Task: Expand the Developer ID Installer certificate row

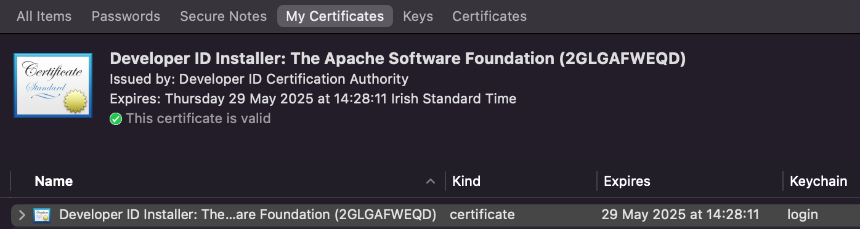Action: (22, 215)
